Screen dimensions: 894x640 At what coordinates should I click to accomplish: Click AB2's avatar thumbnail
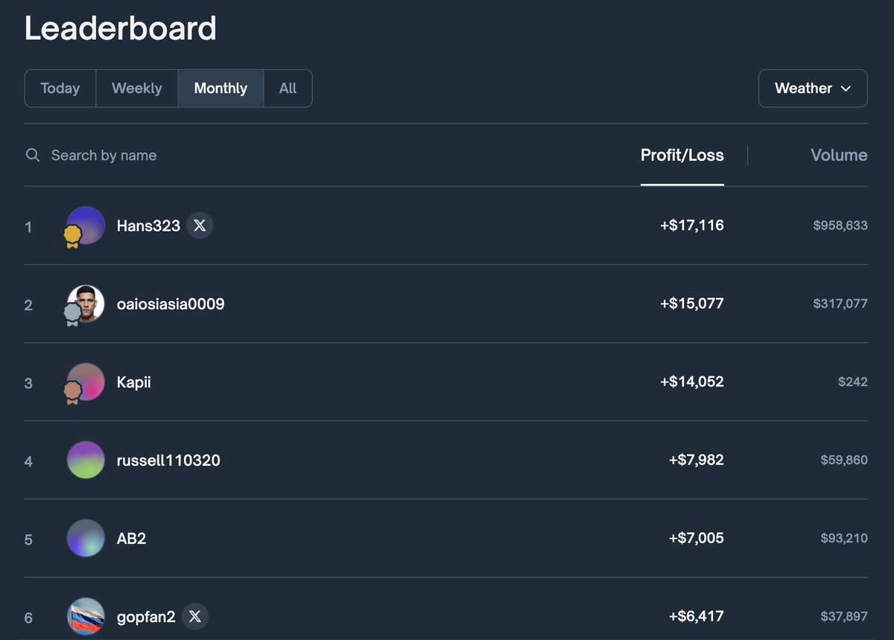[85, 538]
